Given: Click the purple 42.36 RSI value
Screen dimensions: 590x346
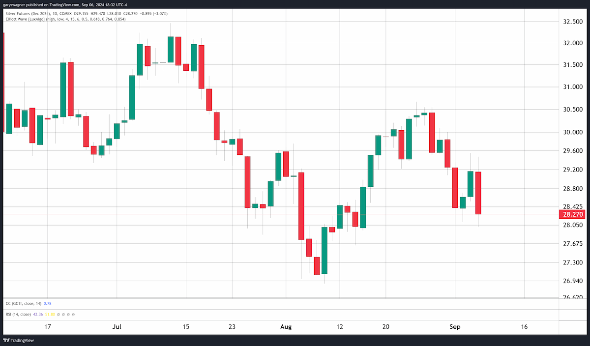Looking at the screenshot, I should point(38,314).
